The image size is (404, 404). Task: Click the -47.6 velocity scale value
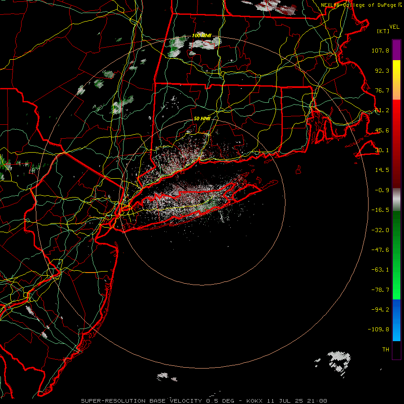tap(380, 250)
